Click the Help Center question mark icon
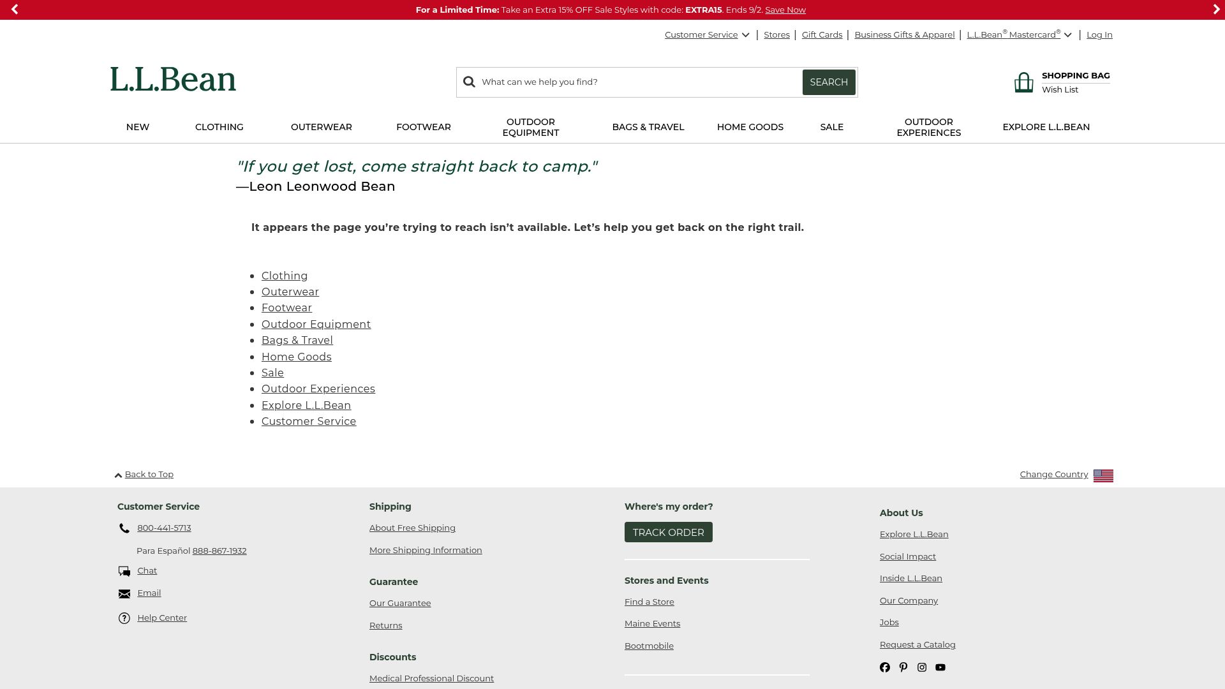The image size is (1225, 689). pos(124,618)
